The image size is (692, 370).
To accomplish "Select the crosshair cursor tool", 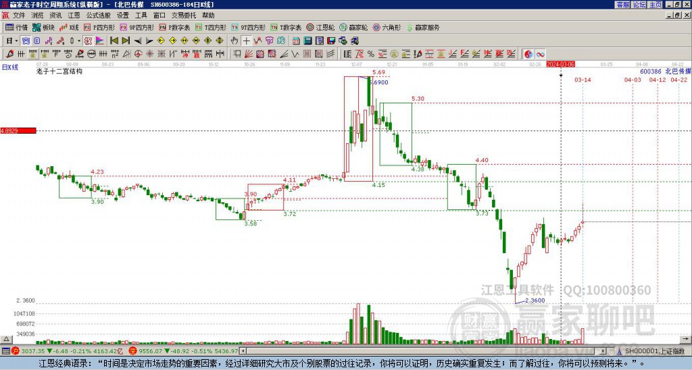I will (x=246, y=41).
